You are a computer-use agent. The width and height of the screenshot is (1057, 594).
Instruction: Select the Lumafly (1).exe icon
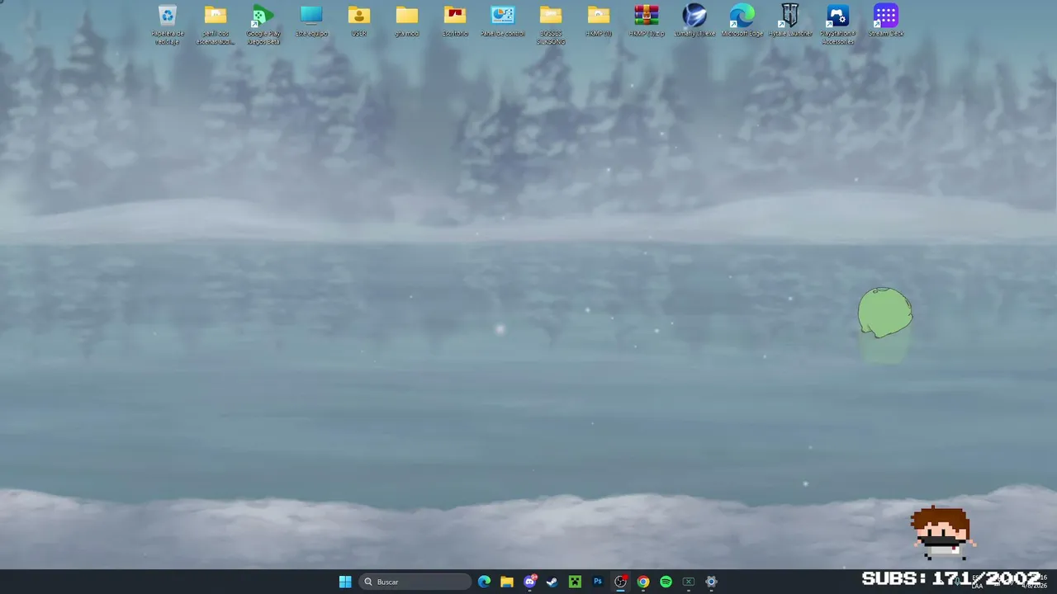[694, 21]
